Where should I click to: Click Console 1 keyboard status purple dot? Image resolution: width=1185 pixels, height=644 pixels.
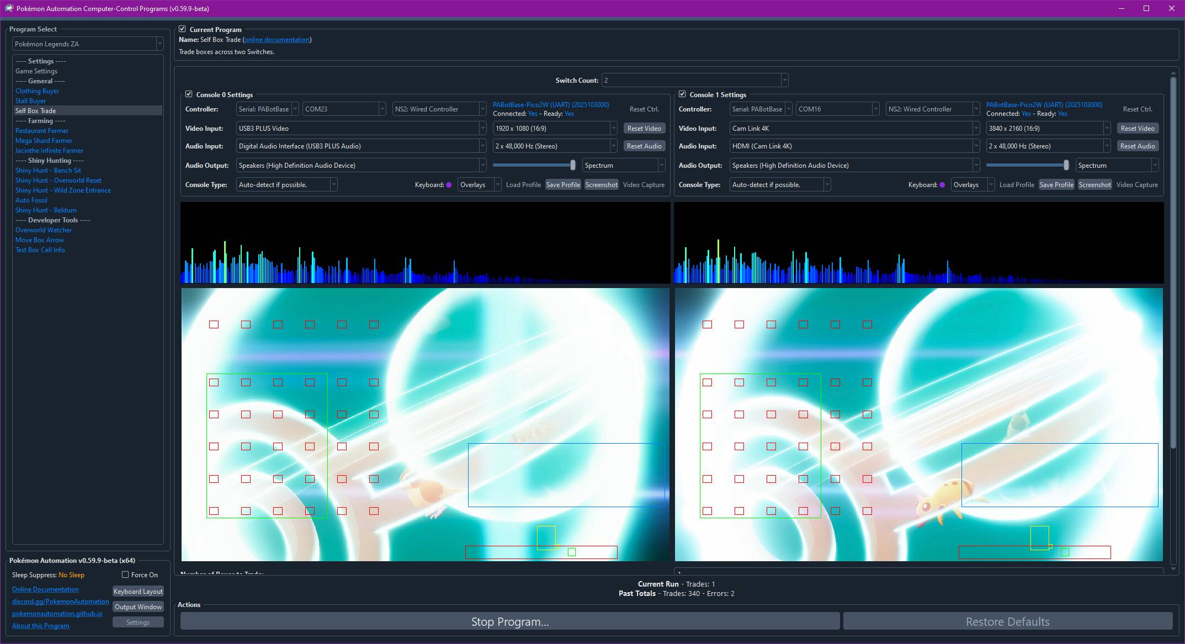942,185
